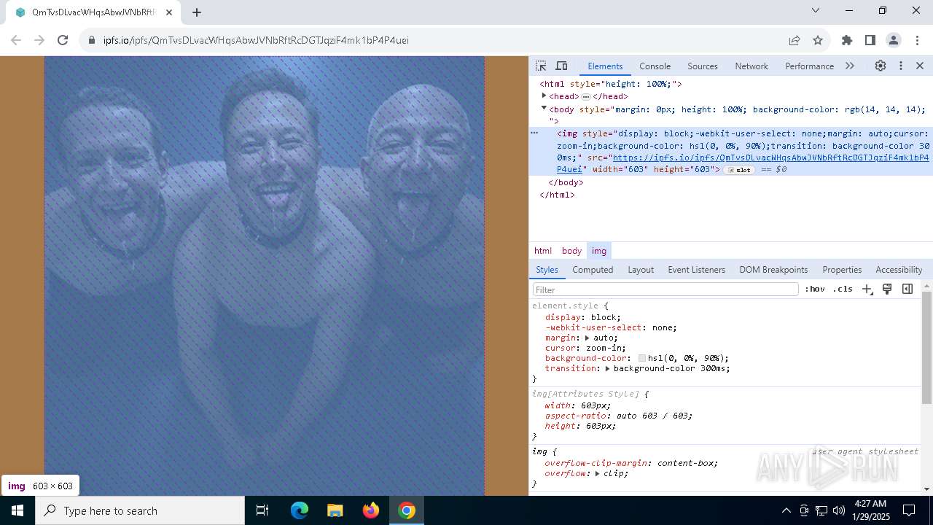Add new style rule plus icon

point(867,289)
